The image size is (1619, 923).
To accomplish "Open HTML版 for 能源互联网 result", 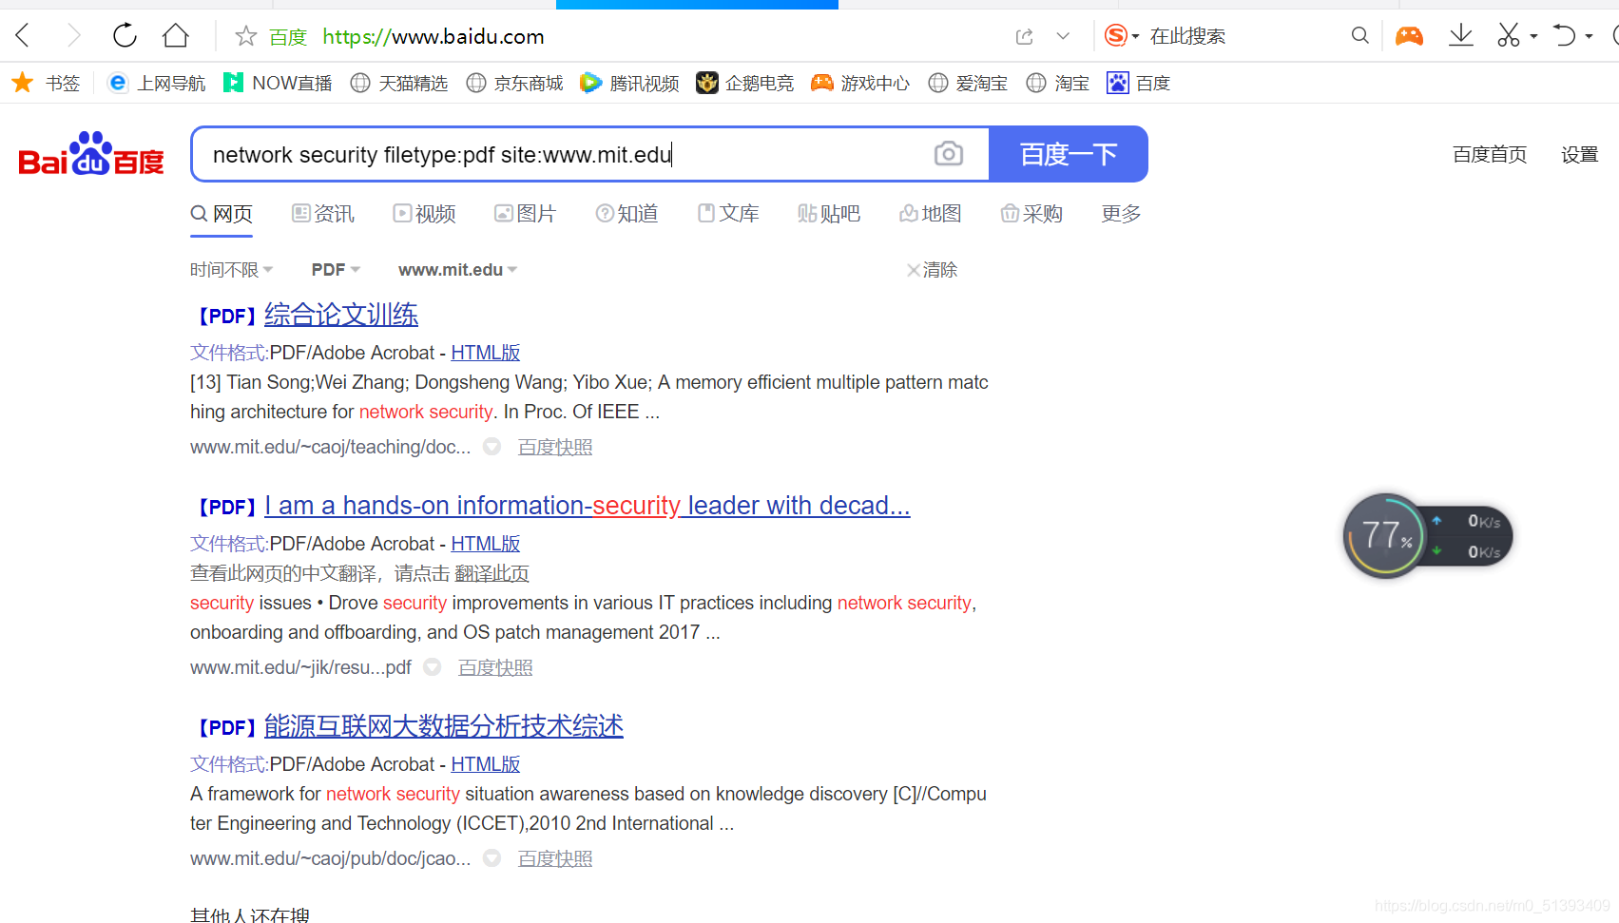I will click(x=485, y=764).
